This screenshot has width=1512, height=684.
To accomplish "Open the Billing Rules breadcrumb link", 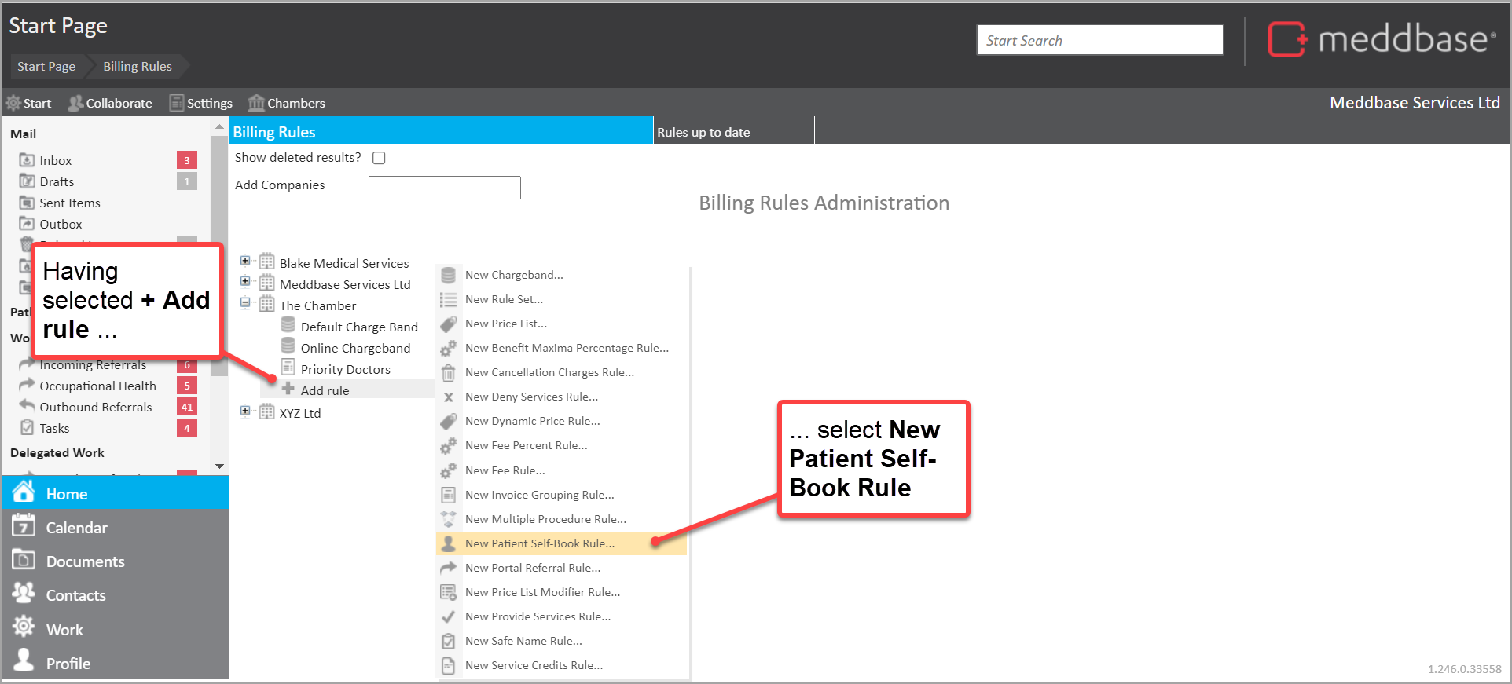I will tap(138, 67).
